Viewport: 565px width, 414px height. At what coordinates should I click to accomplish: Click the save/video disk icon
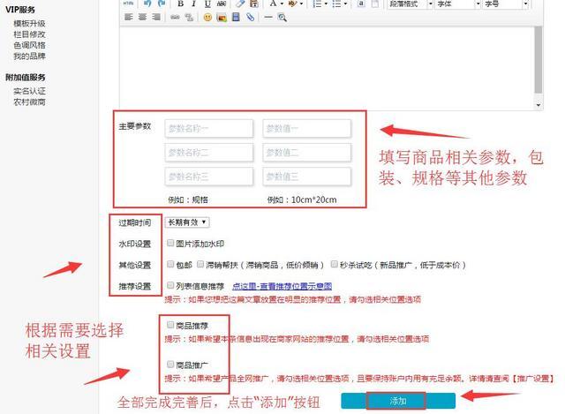tap(236, 17)
